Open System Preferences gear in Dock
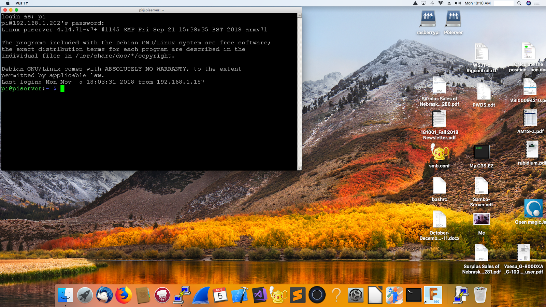 [x=356, y=295]
